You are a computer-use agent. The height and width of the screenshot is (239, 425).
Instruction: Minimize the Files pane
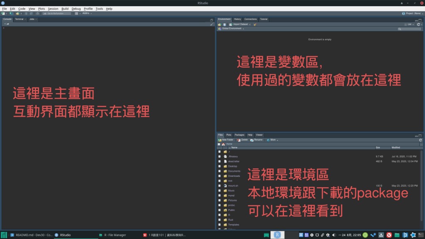coord(416,136)
